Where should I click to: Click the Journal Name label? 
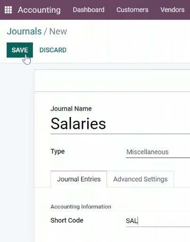point(71,108)
